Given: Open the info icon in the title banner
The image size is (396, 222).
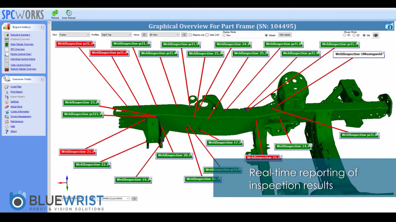Looking at the screenshot, I should [389, 27].
